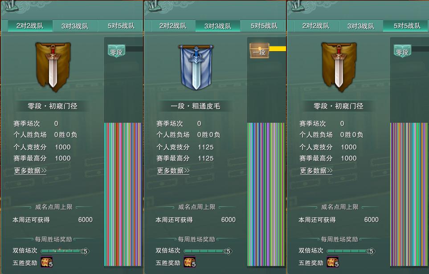429x274 pixels.
Task: Click the 五胜奖励 reward item in middle panel
Action: (190, 262)
